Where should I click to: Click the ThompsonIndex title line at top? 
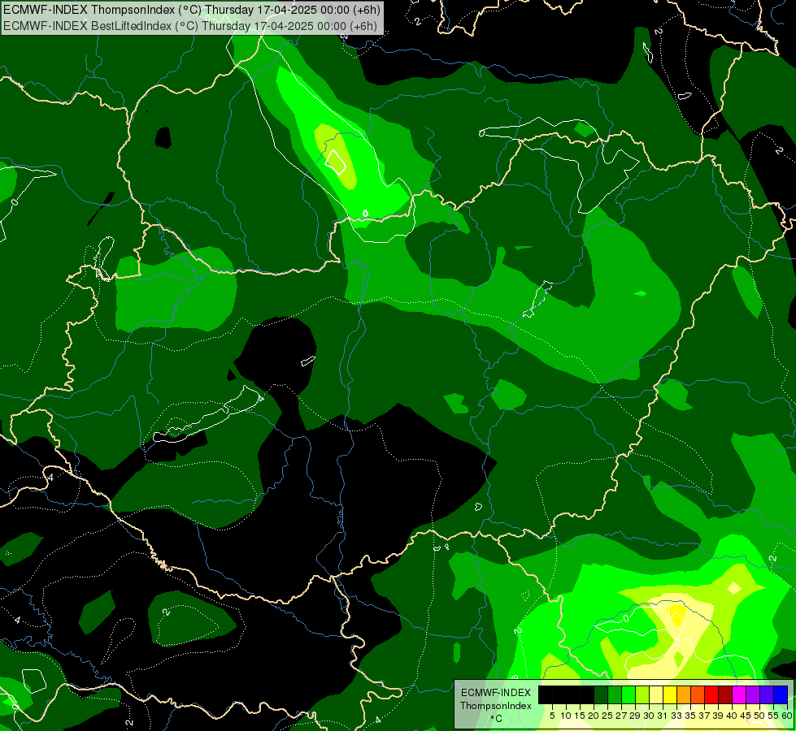point(191,10)
